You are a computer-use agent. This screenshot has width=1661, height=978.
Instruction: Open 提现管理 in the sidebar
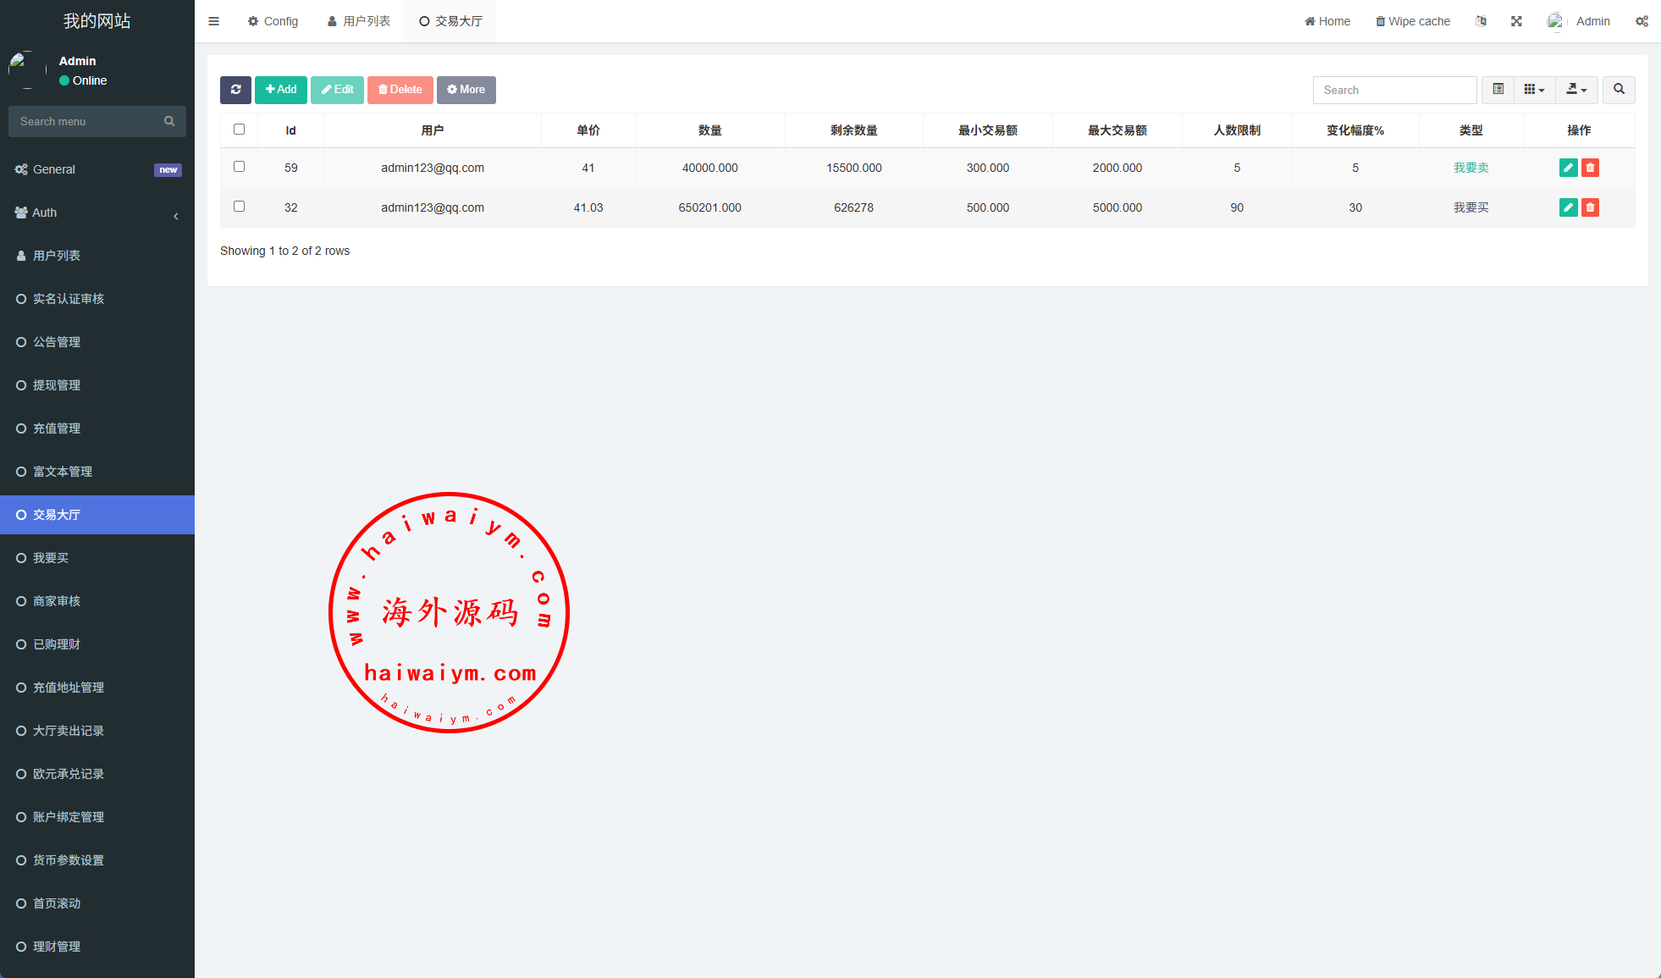point(57,385)
